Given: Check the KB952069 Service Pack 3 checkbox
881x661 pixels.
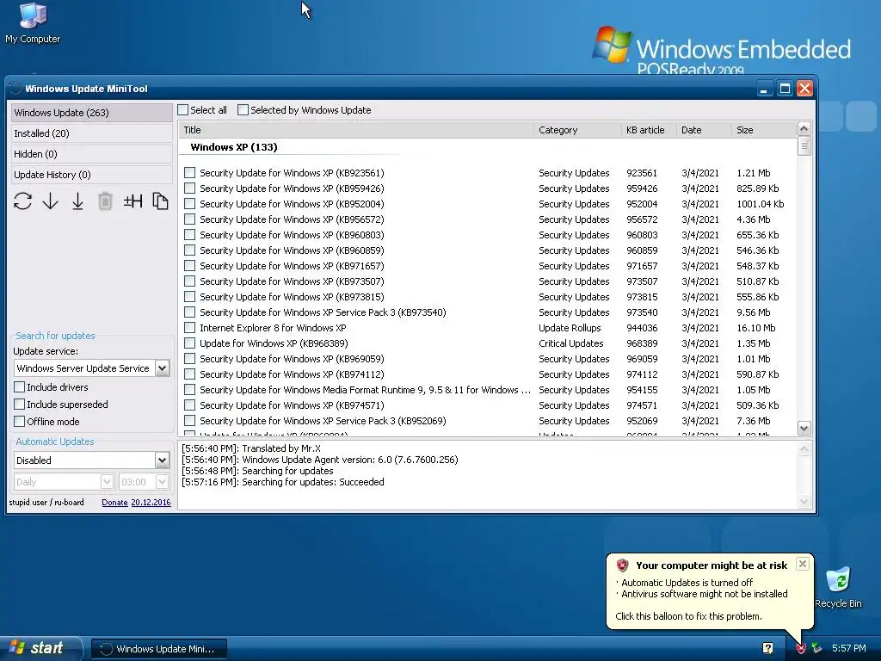Looking at the screenshot, I should click(190, 420).
